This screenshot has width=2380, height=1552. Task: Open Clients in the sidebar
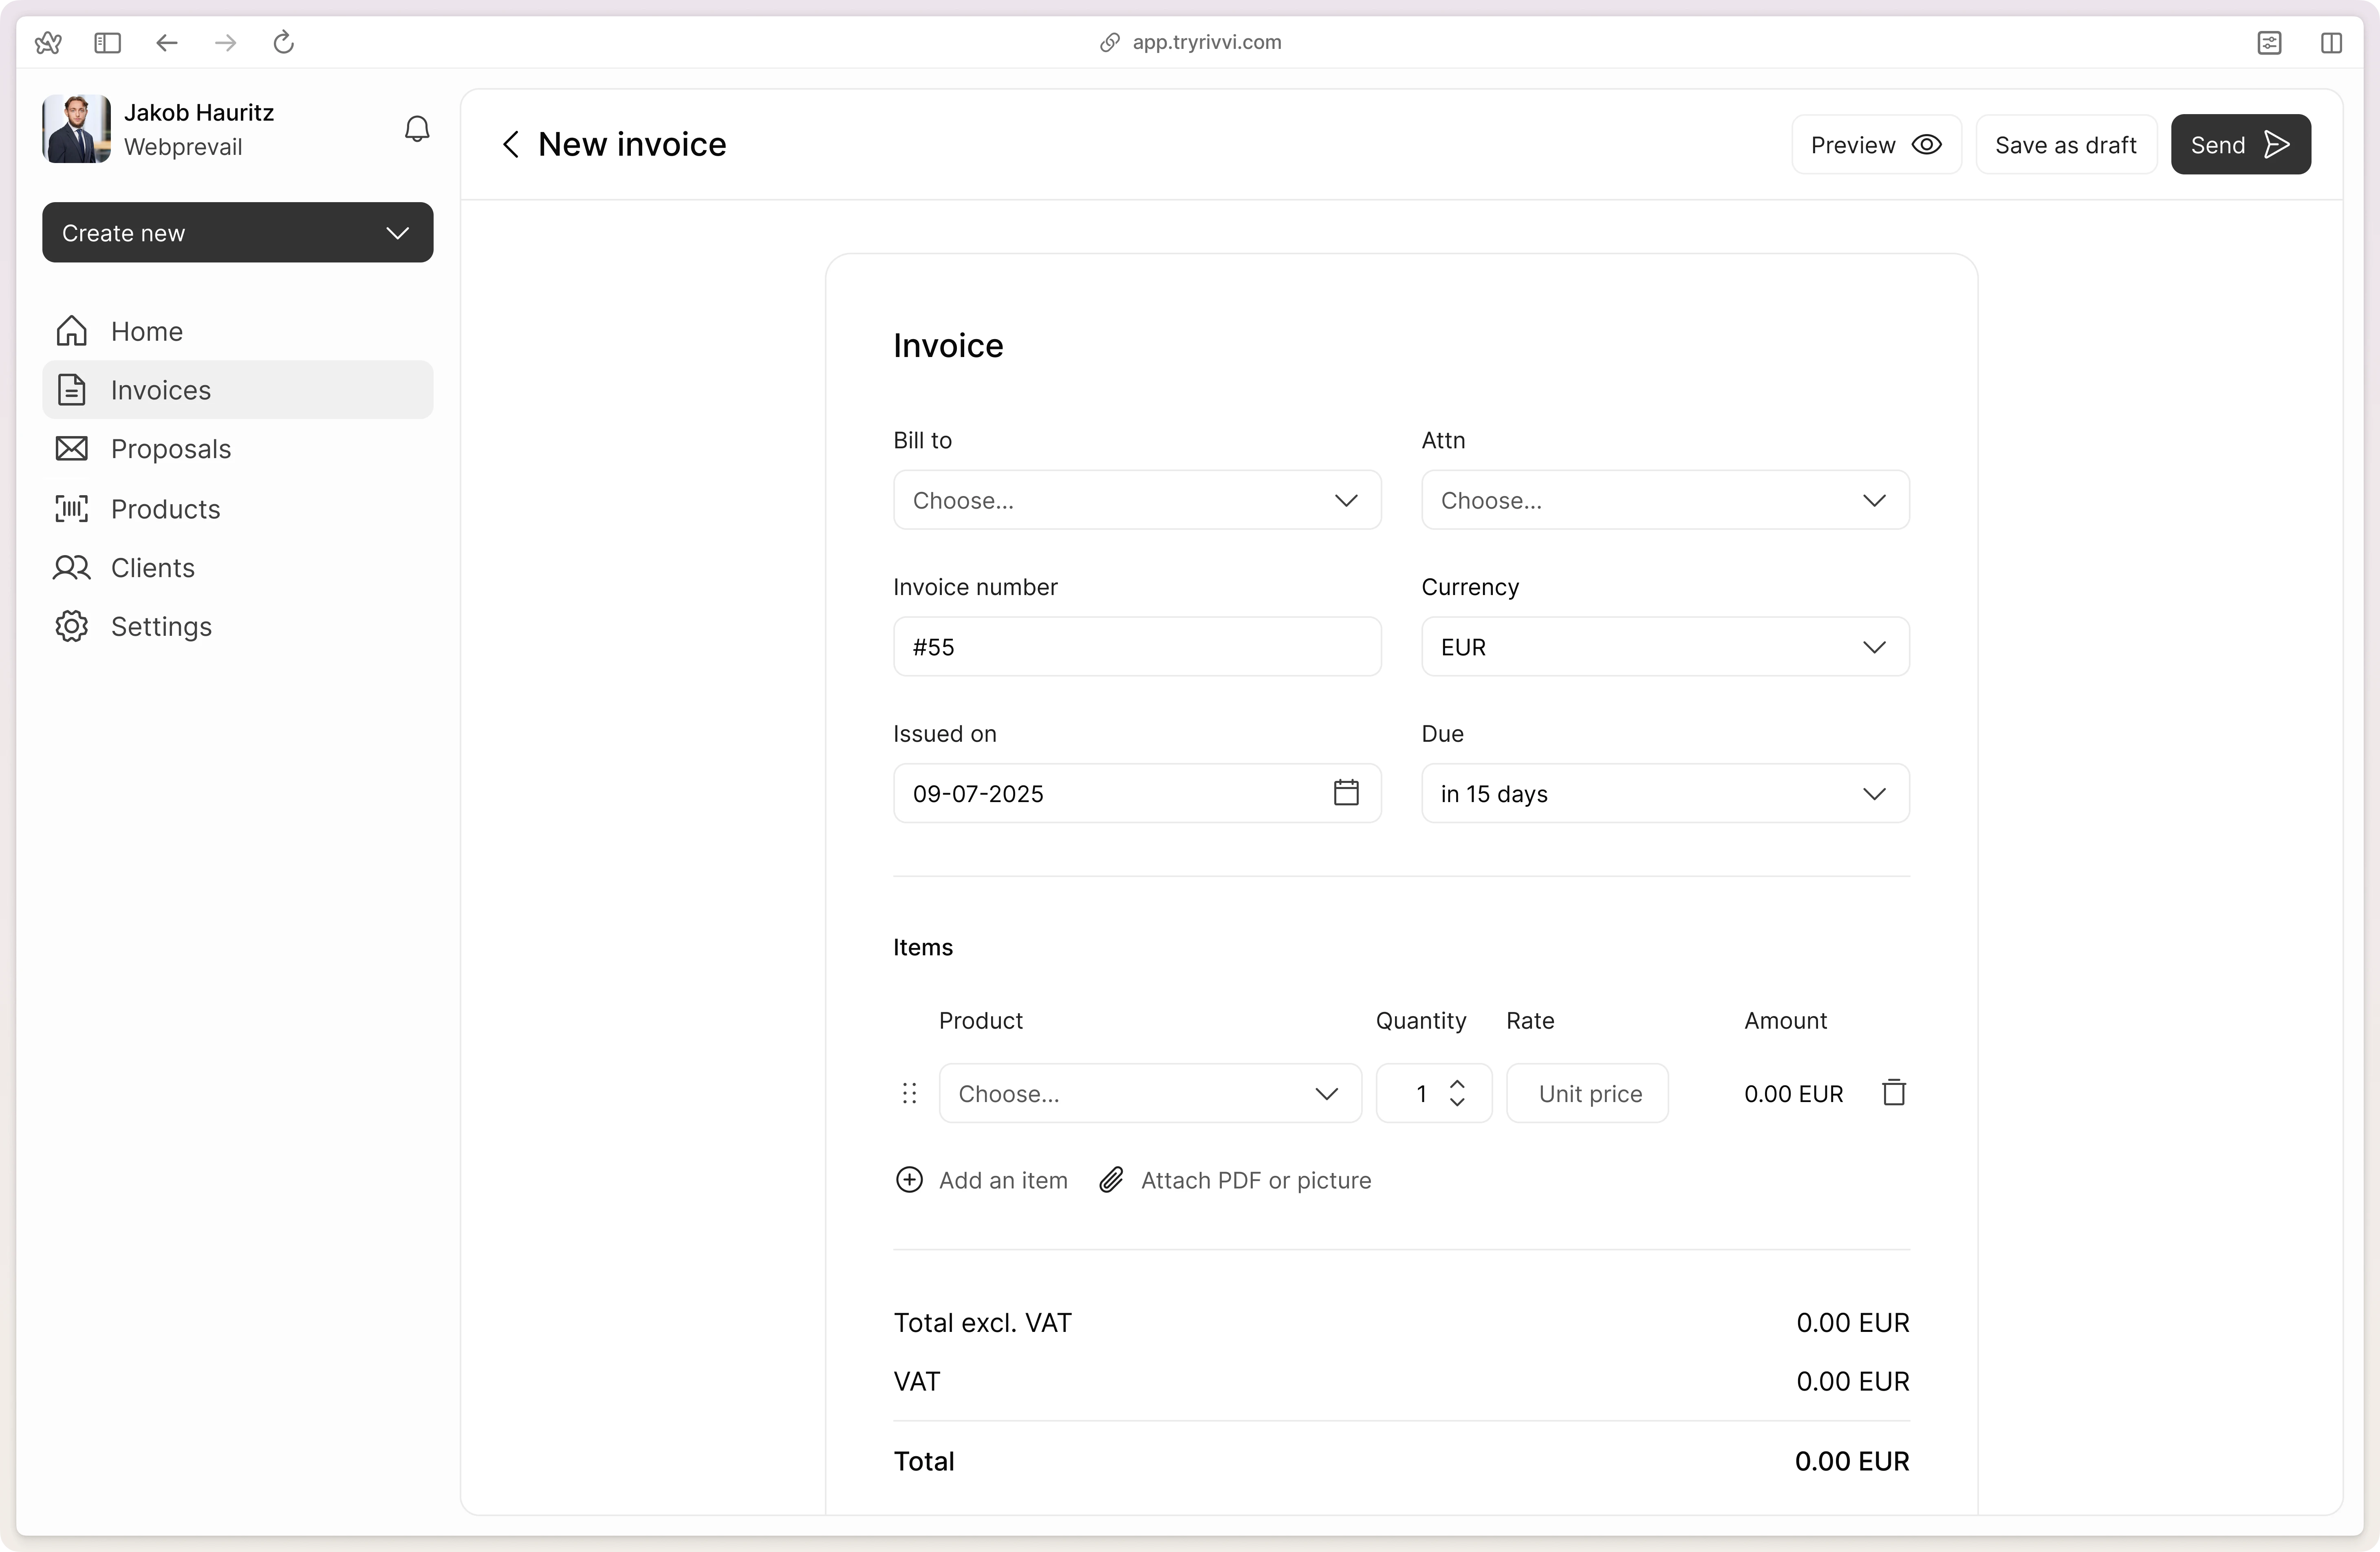[x=238, y=568]
